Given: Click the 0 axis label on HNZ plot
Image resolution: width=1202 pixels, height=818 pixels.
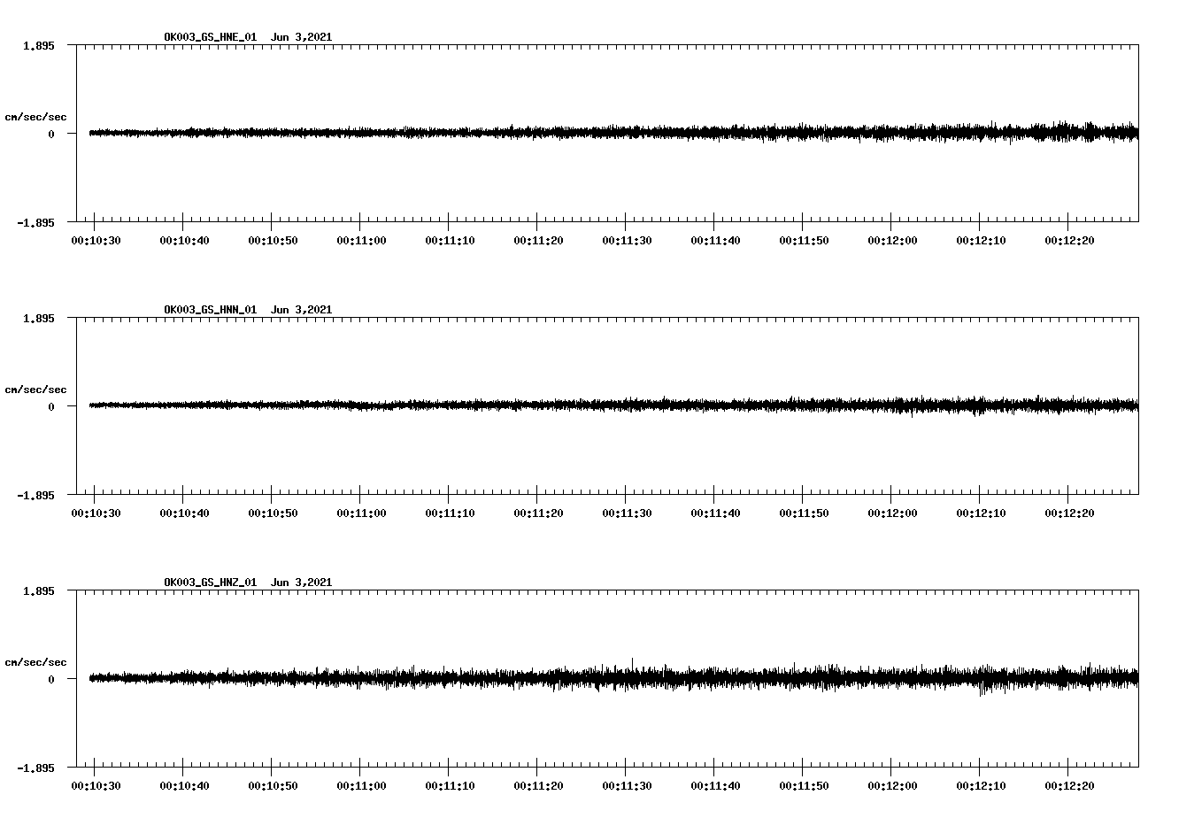Looking at the screenshot, I should coord(51,679).
